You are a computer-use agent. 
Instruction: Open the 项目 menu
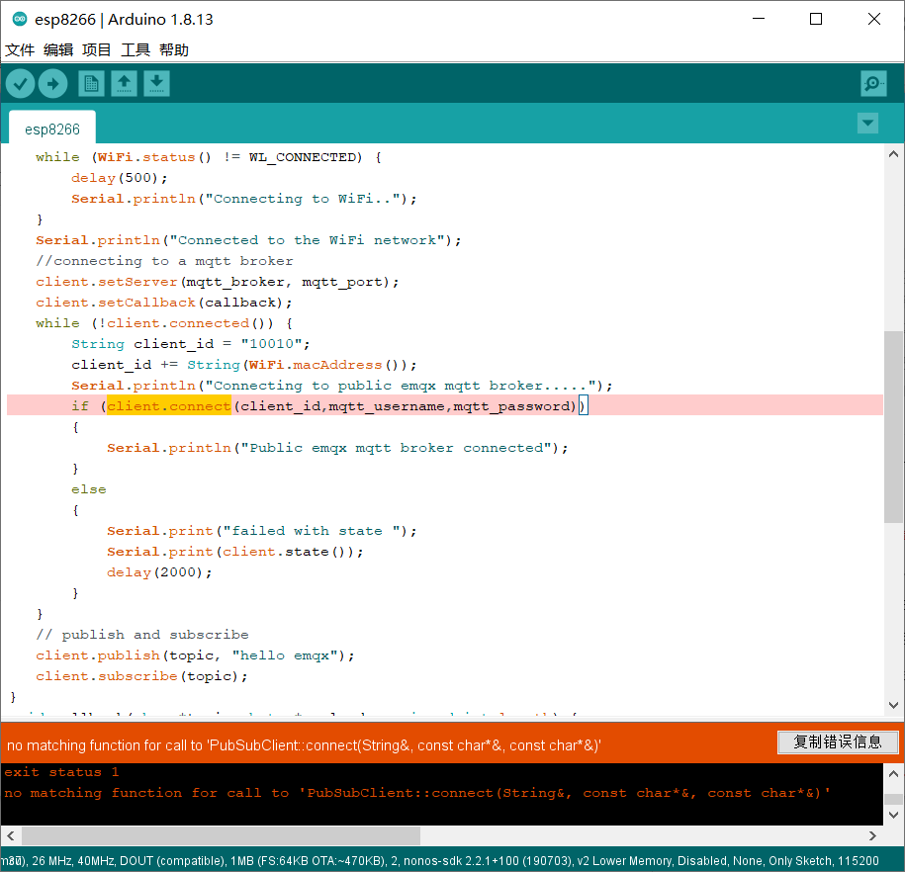pyautogui.click(x=96, y=50)
